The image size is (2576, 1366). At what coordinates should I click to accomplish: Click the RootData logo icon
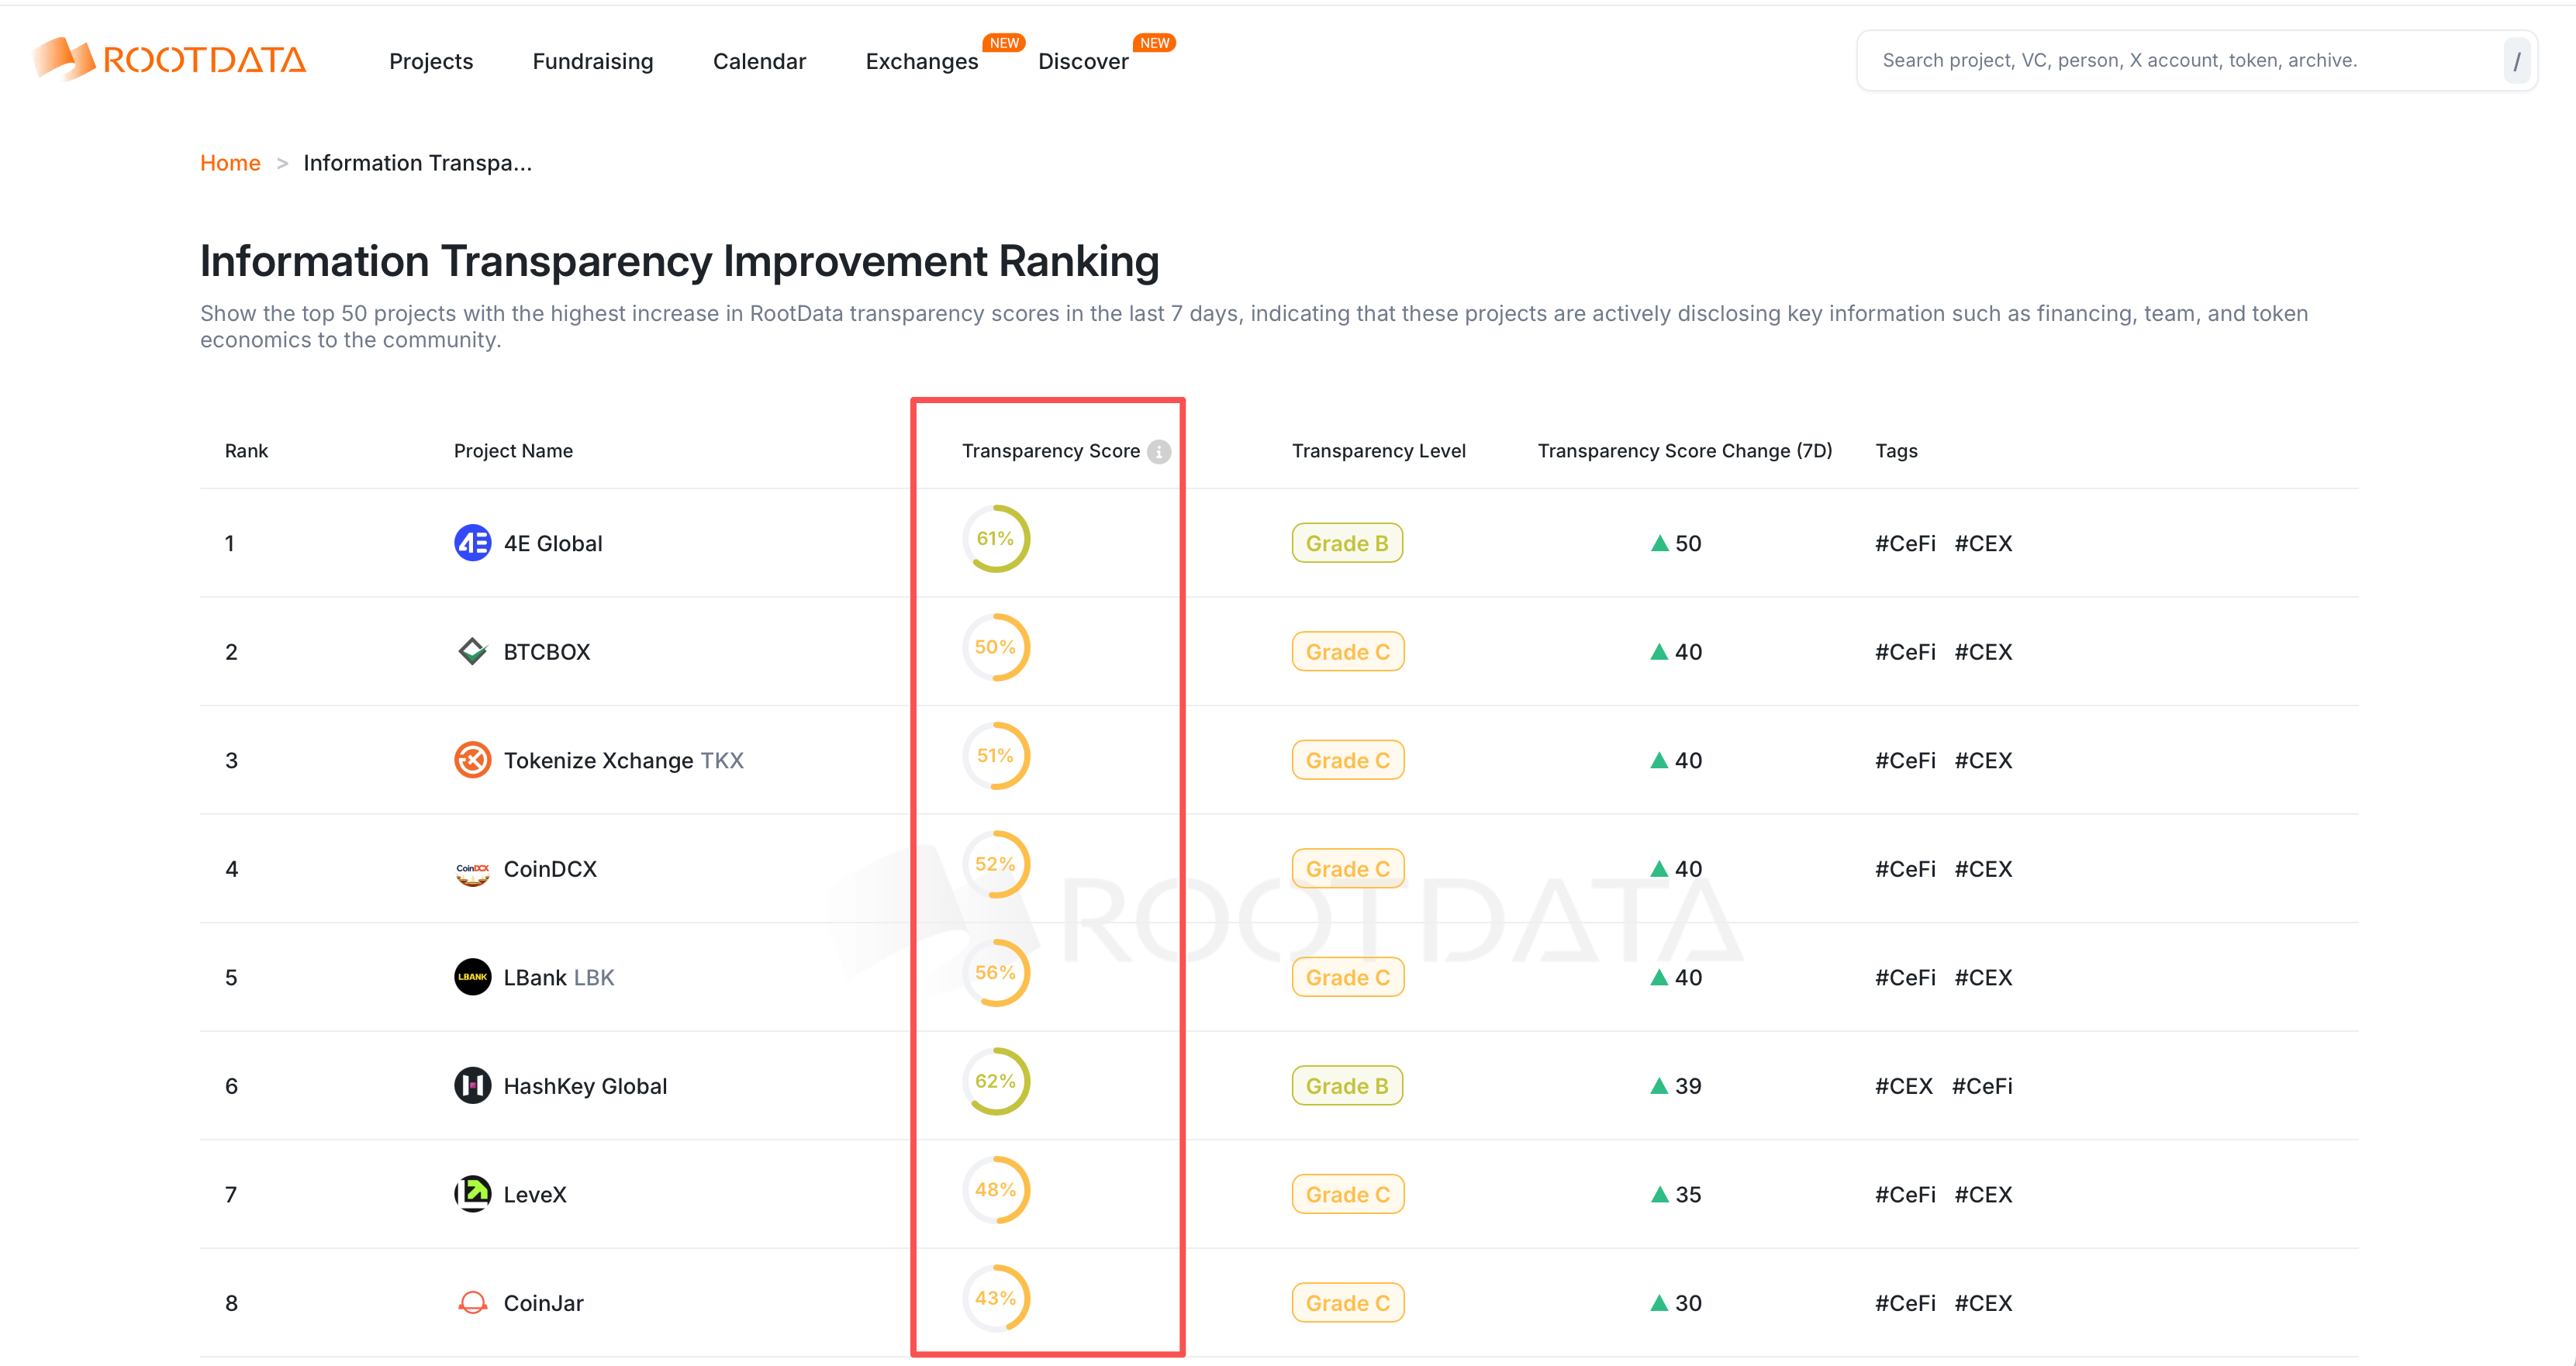tap(64, 59)
